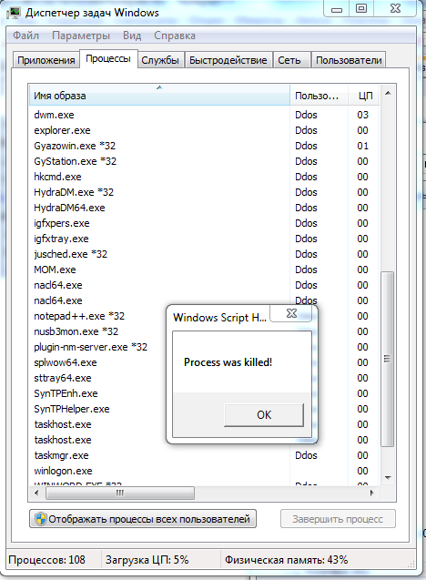Select the hkcmd.exe process

204,177
